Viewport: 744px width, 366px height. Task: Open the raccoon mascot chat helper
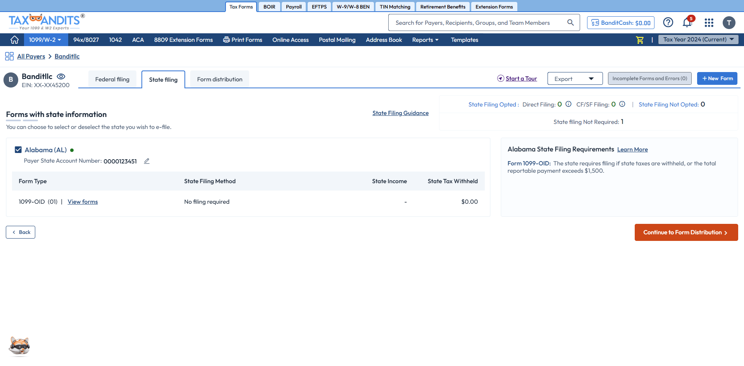(x=19, y=346)
